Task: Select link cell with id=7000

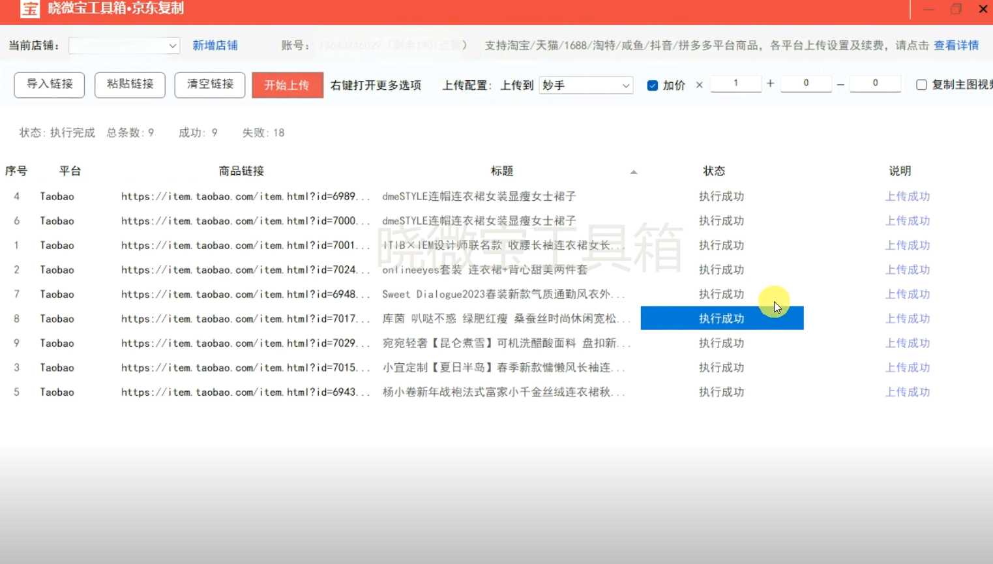Action: [246, 221]
